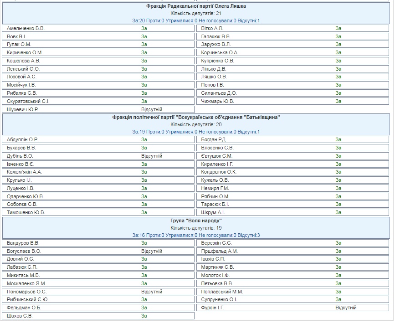The width and height of the screenshot is (395, 323).
Task: Click deputy Рибалка С.В.
Action: click(x=22, y=93)
